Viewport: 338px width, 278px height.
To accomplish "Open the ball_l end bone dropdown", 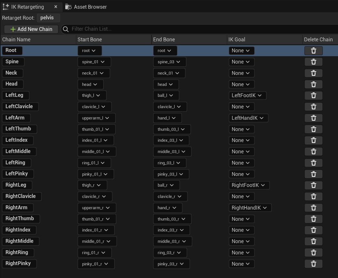I will click(166, 95).
